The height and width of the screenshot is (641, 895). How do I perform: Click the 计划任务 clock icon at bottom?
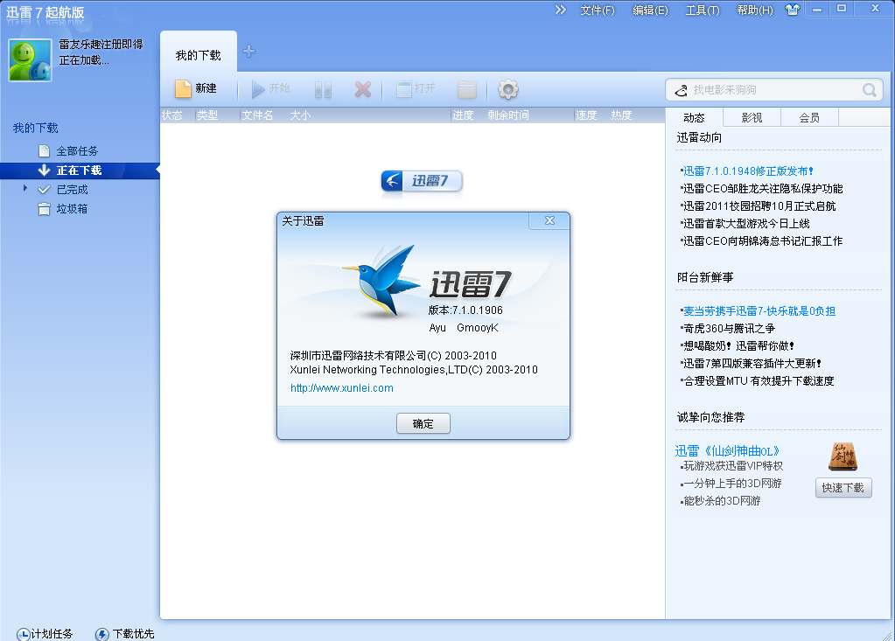point(24,634)
